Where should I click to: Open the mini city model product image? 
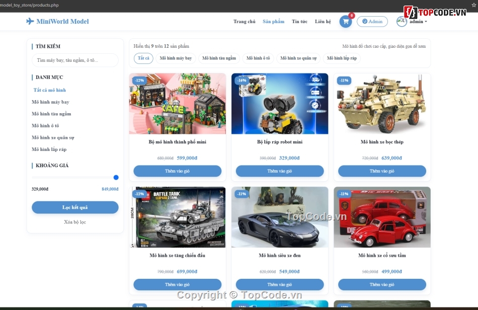(x=178, y=104)
